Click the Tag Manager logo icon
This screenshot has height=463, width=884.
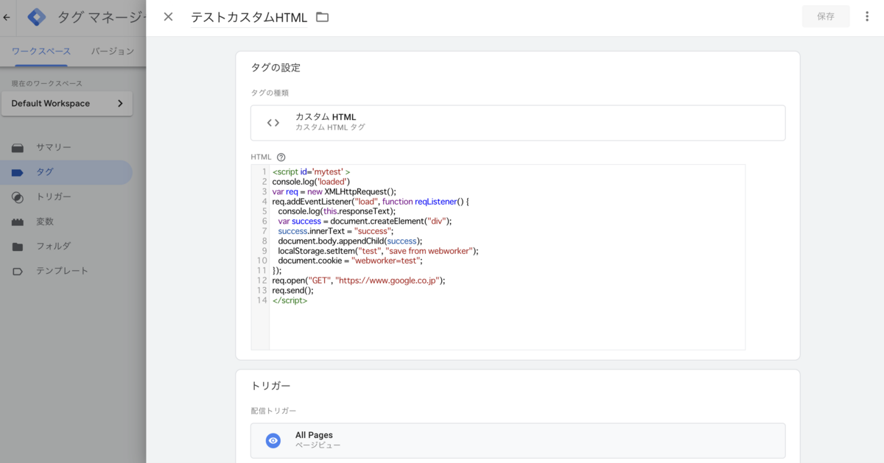[37, 18]
